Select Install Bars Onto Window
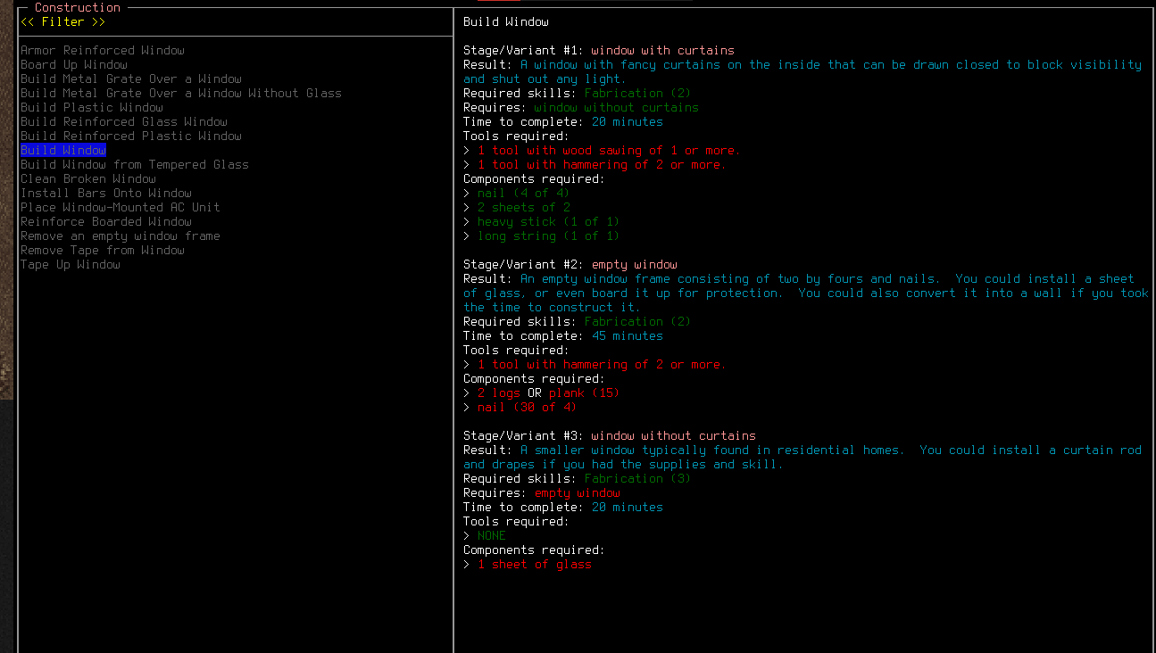This screenshot has height=653, width=1156. [106, 193]
